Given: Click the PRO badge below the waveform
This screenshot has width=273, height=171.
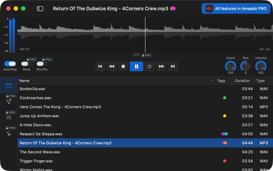Looking at the screenshot, I should [146, 55].
